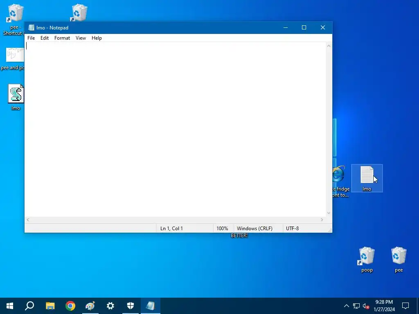The image size is (419, 314).
Task: Click the 100% zoom status entry
Action: pyautogui.click(x=222, y=229)
